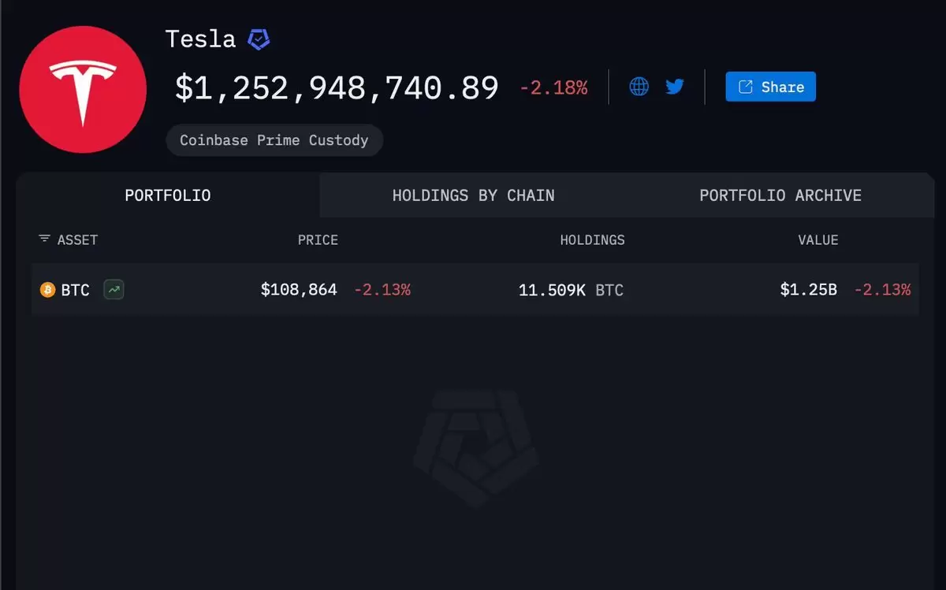Click the verified badge beside Tesla
Viewport: 946px width, 590px height.
259,39
